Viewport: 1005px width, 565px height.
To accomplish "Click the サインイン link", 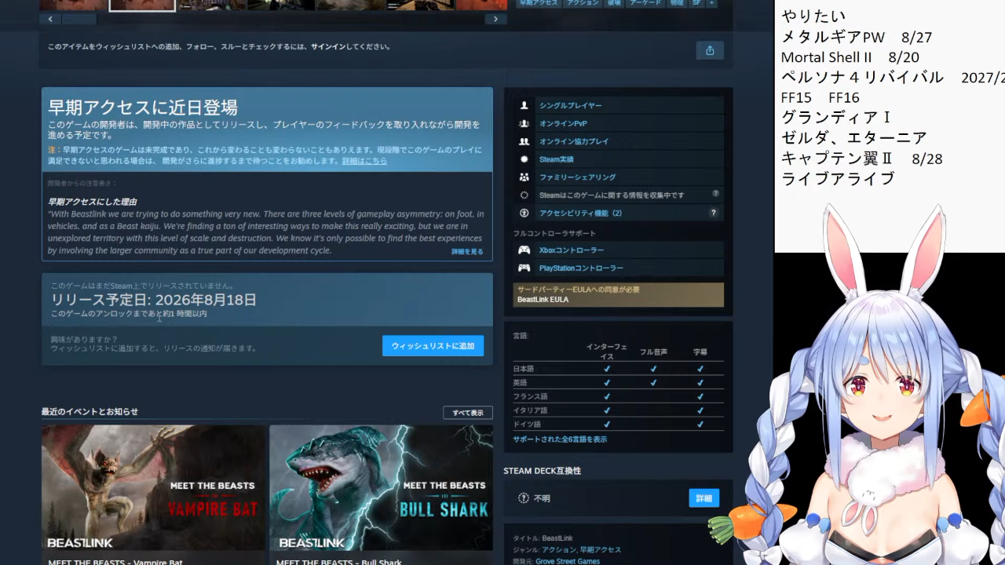I will coord(327,47).
